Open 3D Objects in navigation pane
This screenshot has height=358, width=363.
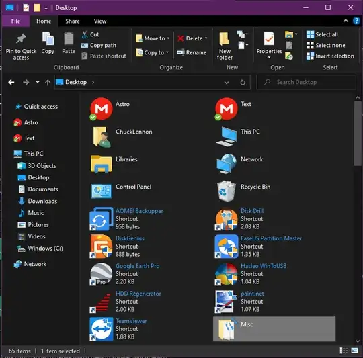pyautogui.click(x=37, y=166)
